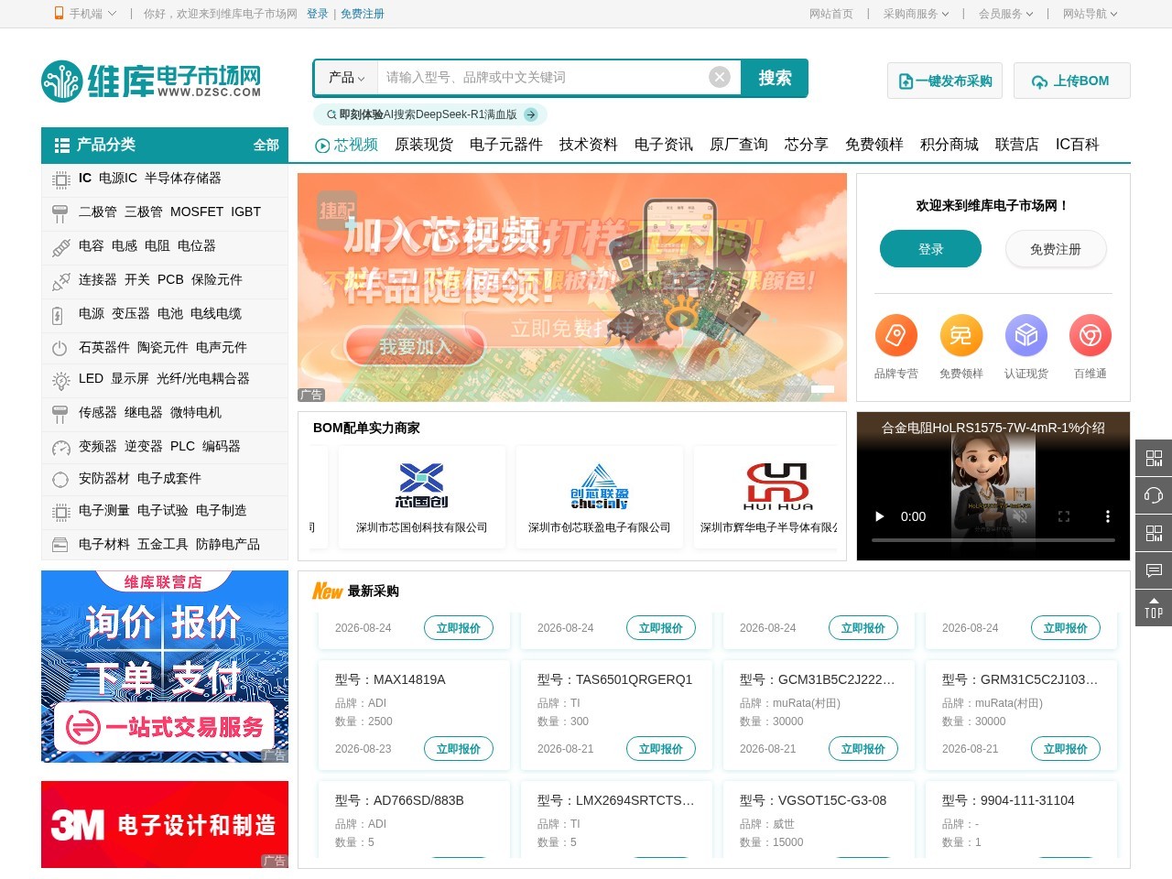Expand the 手机端 dropdown
Screen dimensions: 1172x879
112,14
